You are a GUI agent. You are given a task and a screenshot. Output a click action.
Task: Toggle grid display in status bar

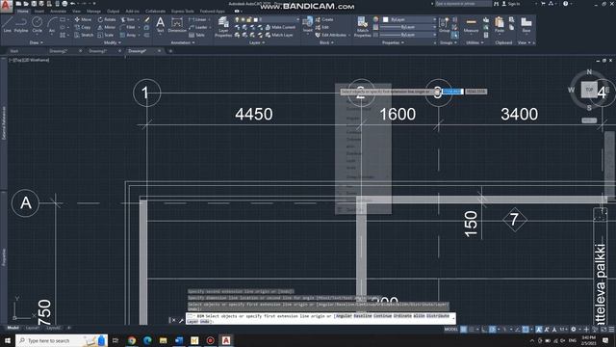point(464,330)
